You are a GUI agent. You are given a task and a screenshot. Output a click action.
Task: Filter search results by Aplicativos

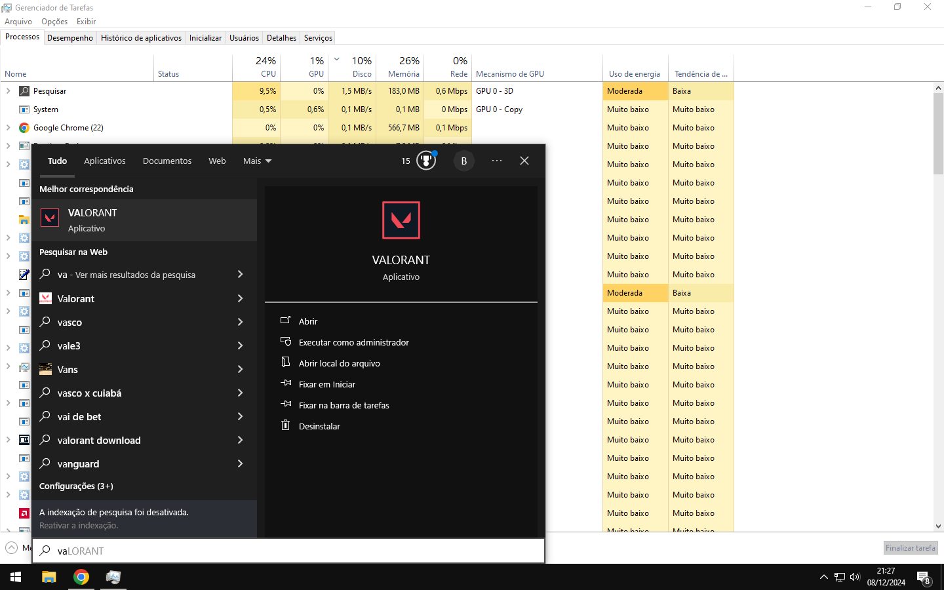(105, 161)
